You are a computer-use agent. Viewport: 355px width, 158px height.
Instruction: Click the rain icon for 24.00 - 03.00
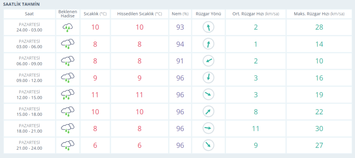[68, 27]
